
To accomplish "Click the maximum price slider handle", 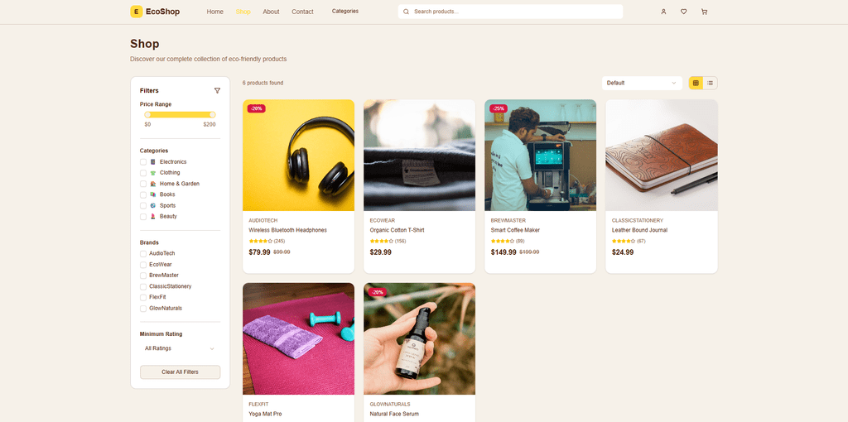I will (213, 114).
